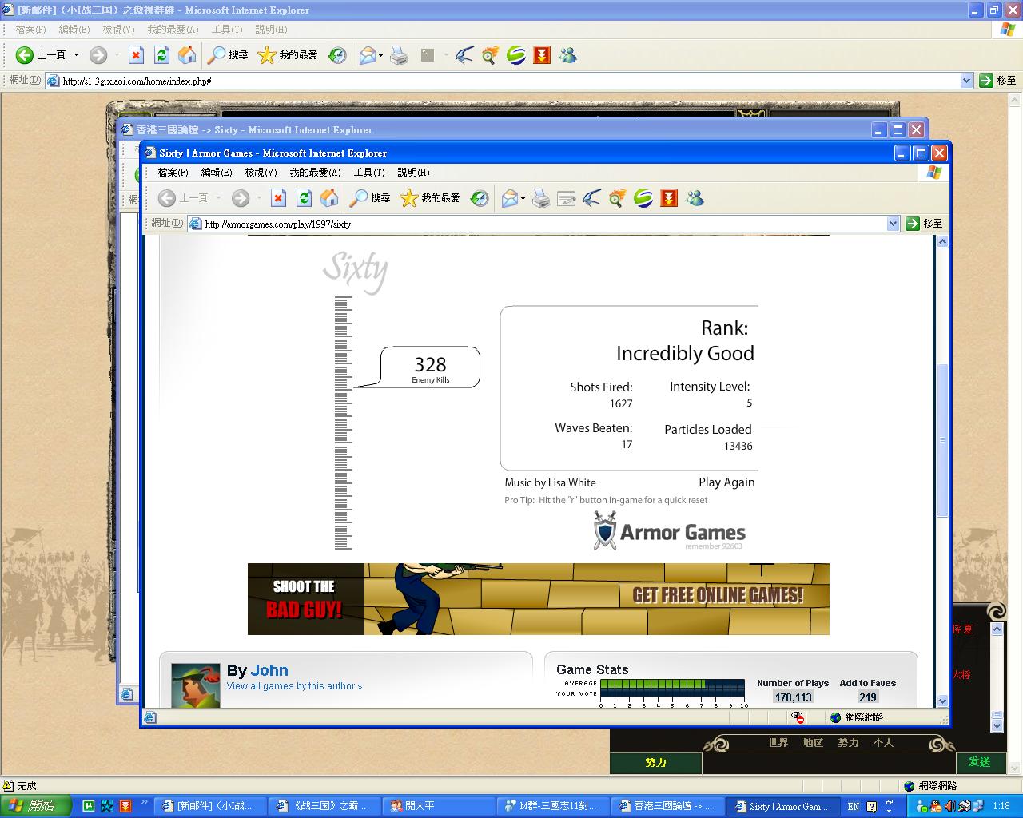Refresh the Sixty Armor Games page
This screenshot has height=818, width=1023.
(x=304, y=198)
